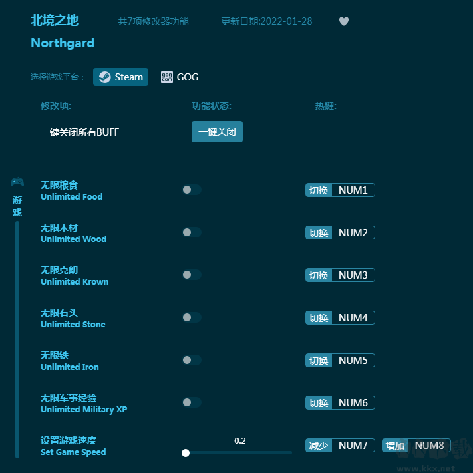The width and height of the screenshot is (473, 473).
Task: Click the Set Game Speed label
Action: (73, 452)
